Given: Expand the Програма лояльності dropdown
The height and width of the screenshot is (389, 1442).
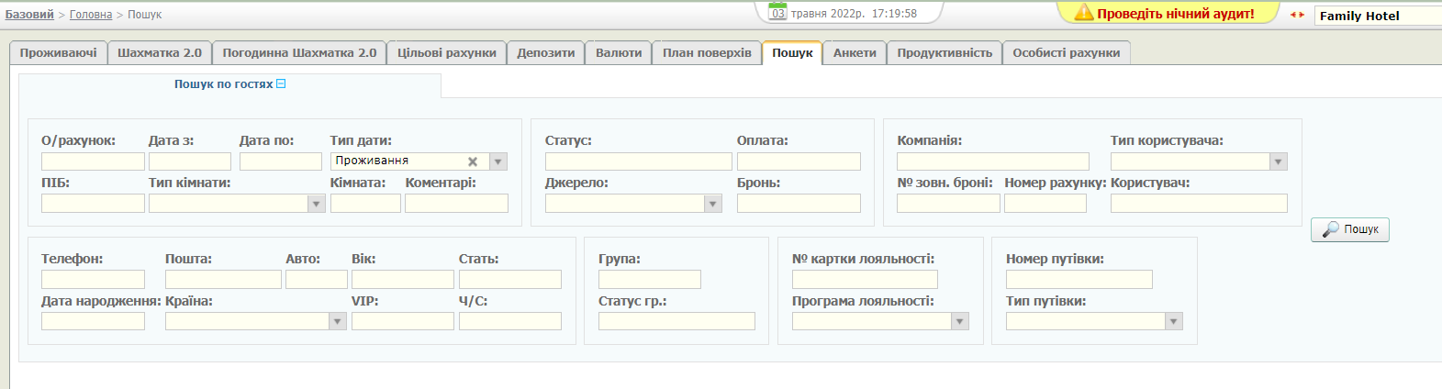Looking at the screenshot, I should (959, 321).
